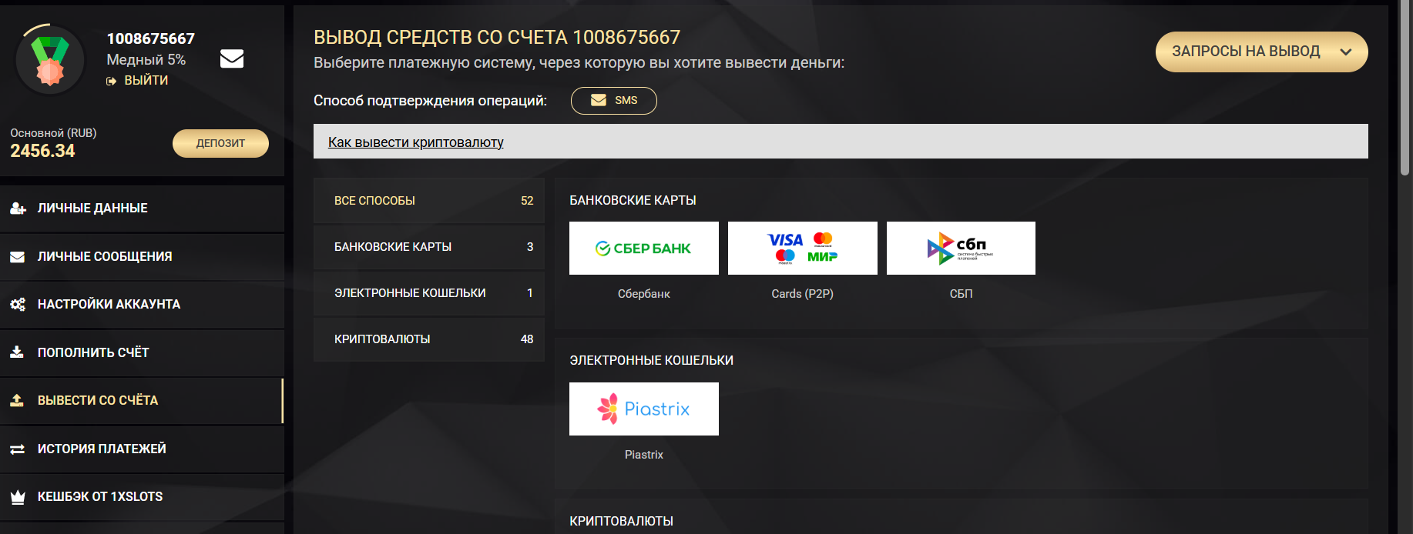Click the chevron arrow on Запросы на вывод
Viewport: 1413px width, 534px height.
1346,52
